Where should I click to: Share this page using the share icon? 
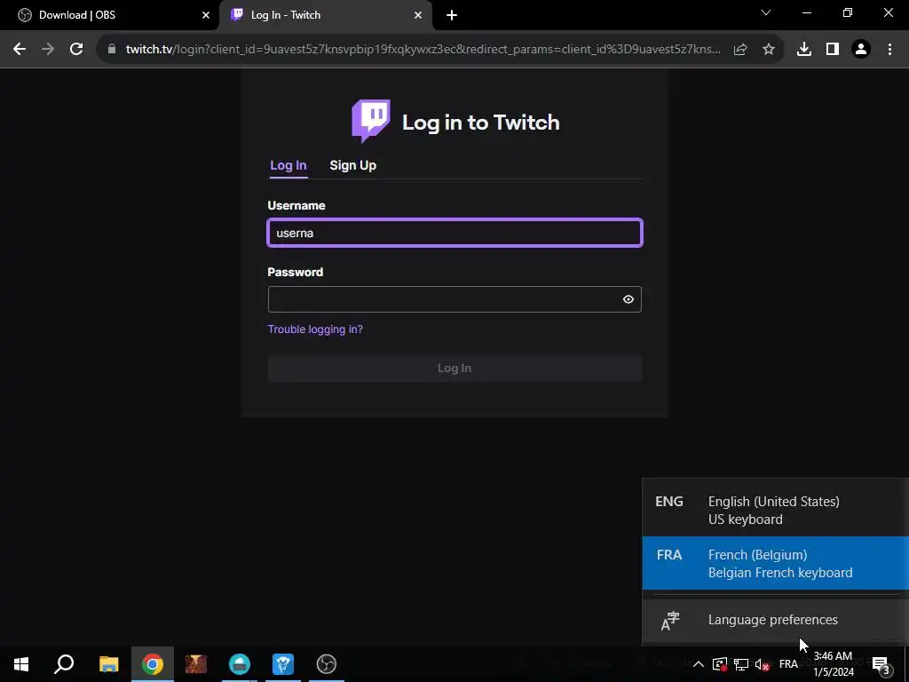740,50
